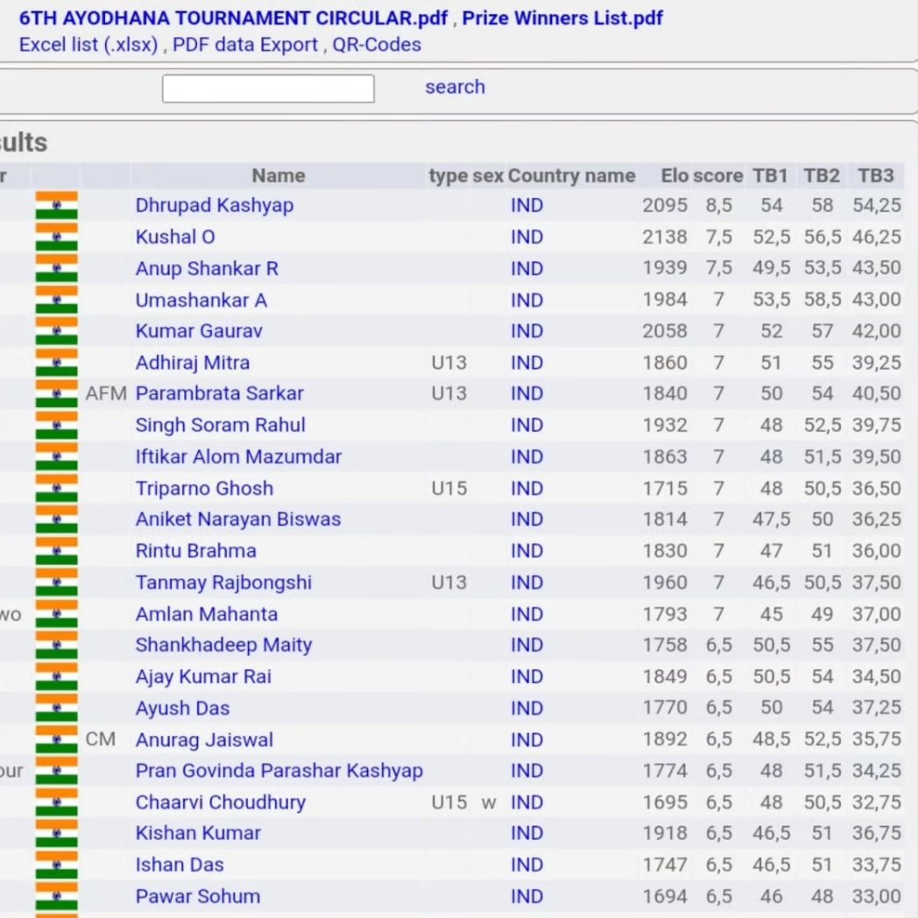Open player Adhiraj Mitra
The height and width of the screenshot is (918, 918).
click(193, 363)
